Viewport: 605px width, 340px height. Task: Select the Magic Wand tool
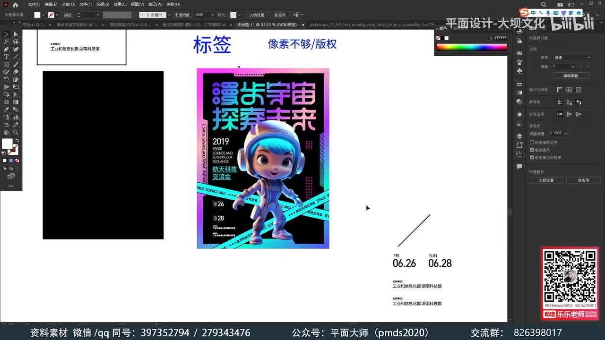(6, 42)
